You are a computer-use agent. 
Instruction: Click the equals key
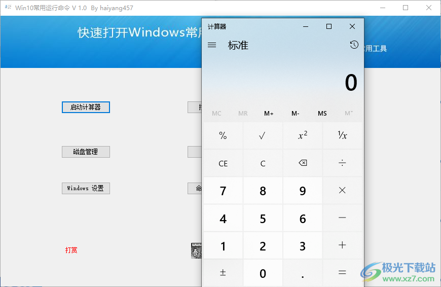(x=342, y=273)
